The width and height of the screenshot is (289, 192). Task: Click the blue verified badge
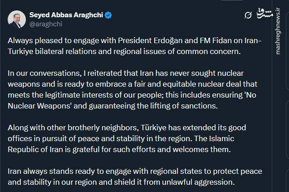coord(109,15)
